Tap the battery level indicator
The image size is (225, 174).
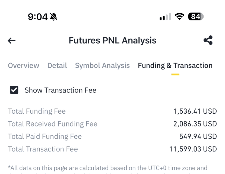pos(196,17)
